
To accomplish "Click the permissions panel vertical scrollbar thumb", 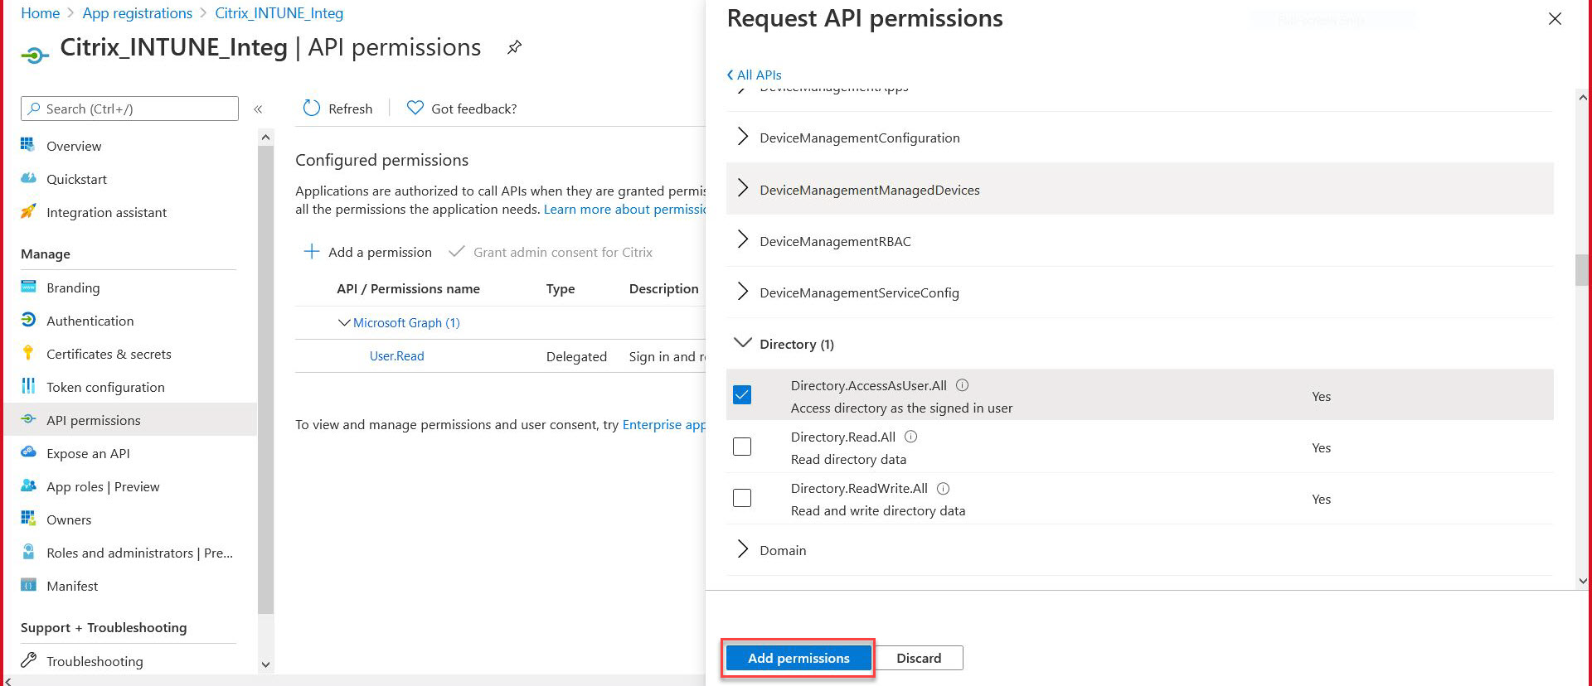I will (x=1582, y=270).
